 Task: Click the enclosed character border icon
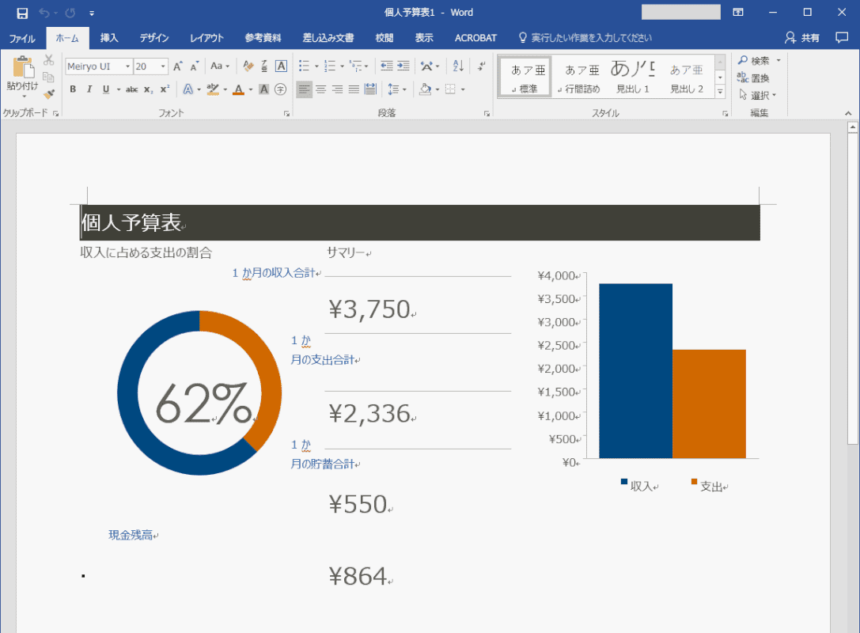281,66
